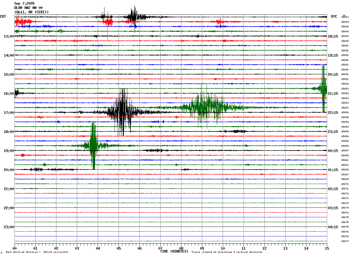Select the tall green spike near minute 15
Screen dimensions: 350x256
pos(324,88)
